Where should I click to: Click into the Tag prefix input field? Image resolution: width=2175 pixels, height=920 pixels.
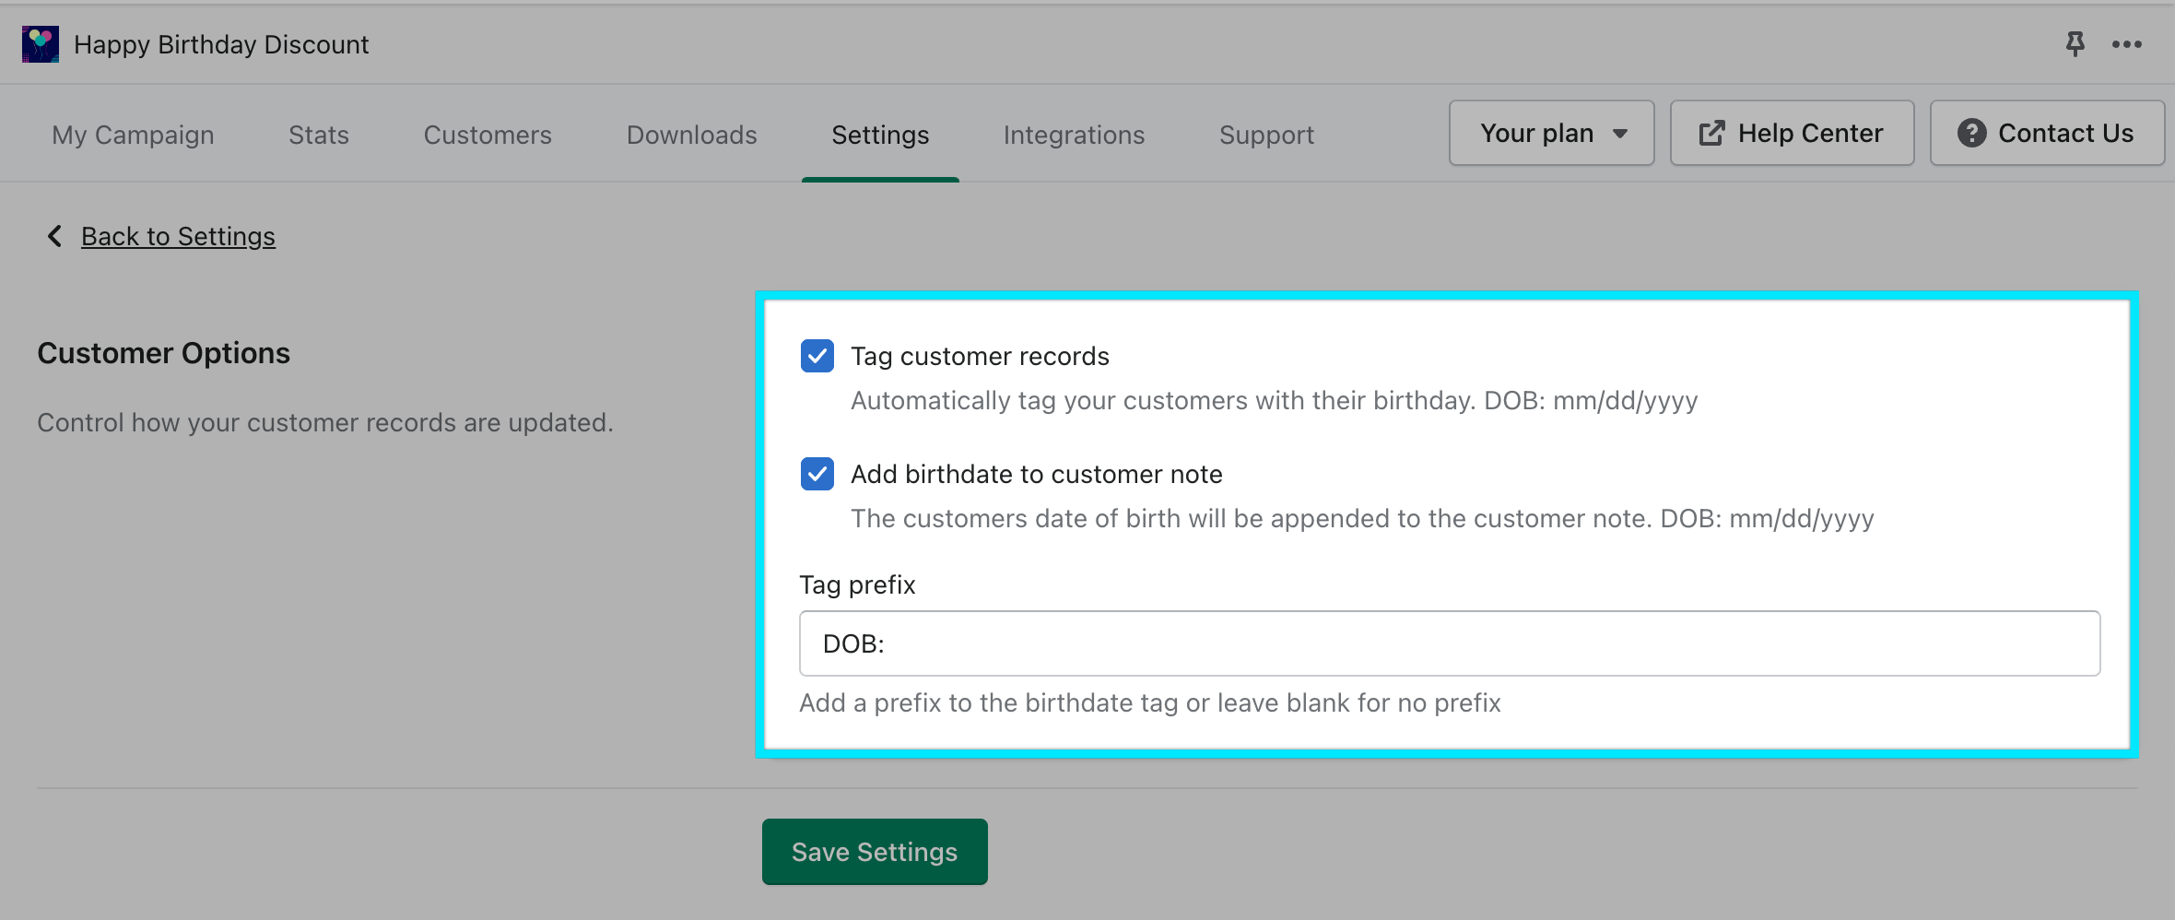[x=1449, y=643]
